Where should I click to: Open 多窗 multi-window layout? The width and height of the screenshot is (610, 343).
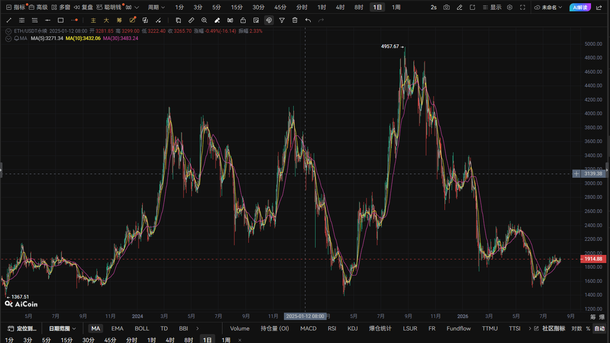(x=61, y=7)
